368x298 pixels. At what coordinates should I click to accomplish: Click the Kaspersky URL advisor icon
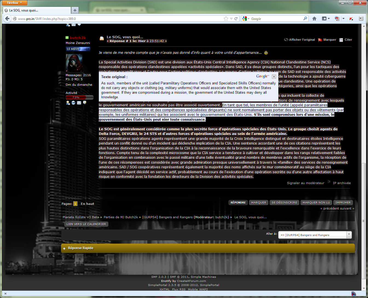[x=351, y=19]
